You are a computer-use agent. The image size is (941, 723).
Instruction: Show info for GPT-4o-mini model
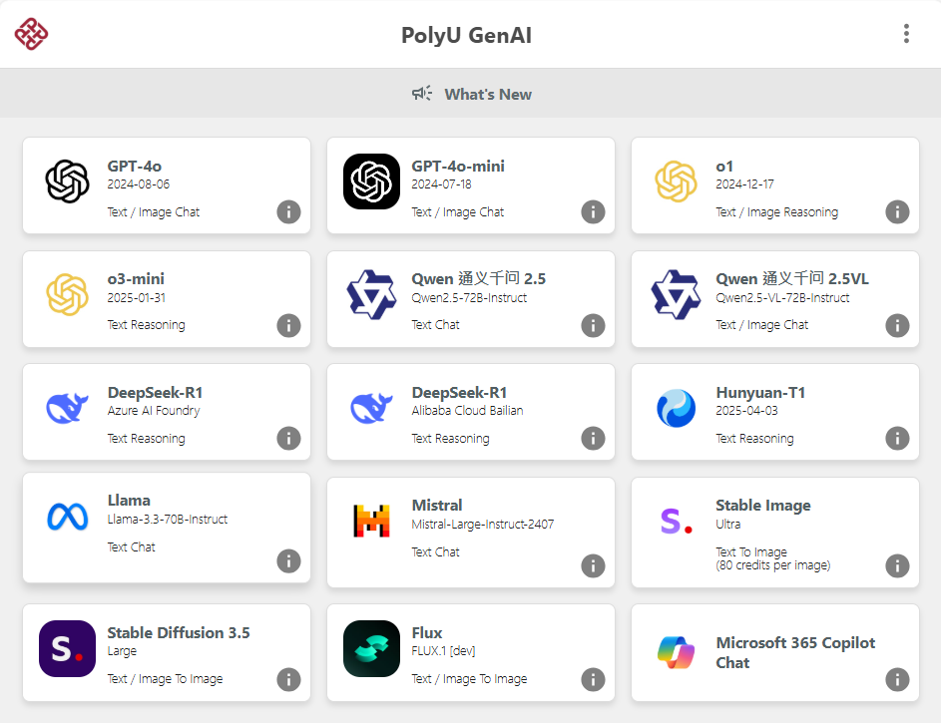[x=593, y=211]
